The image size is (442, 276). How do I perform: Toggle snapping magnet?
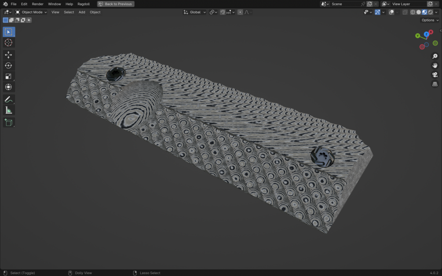tap(223, 12)
